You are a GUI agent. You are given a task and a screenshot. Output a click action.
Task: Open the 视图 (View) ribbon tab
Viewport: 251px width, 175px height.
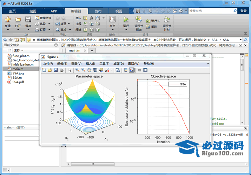pos(119,11)
